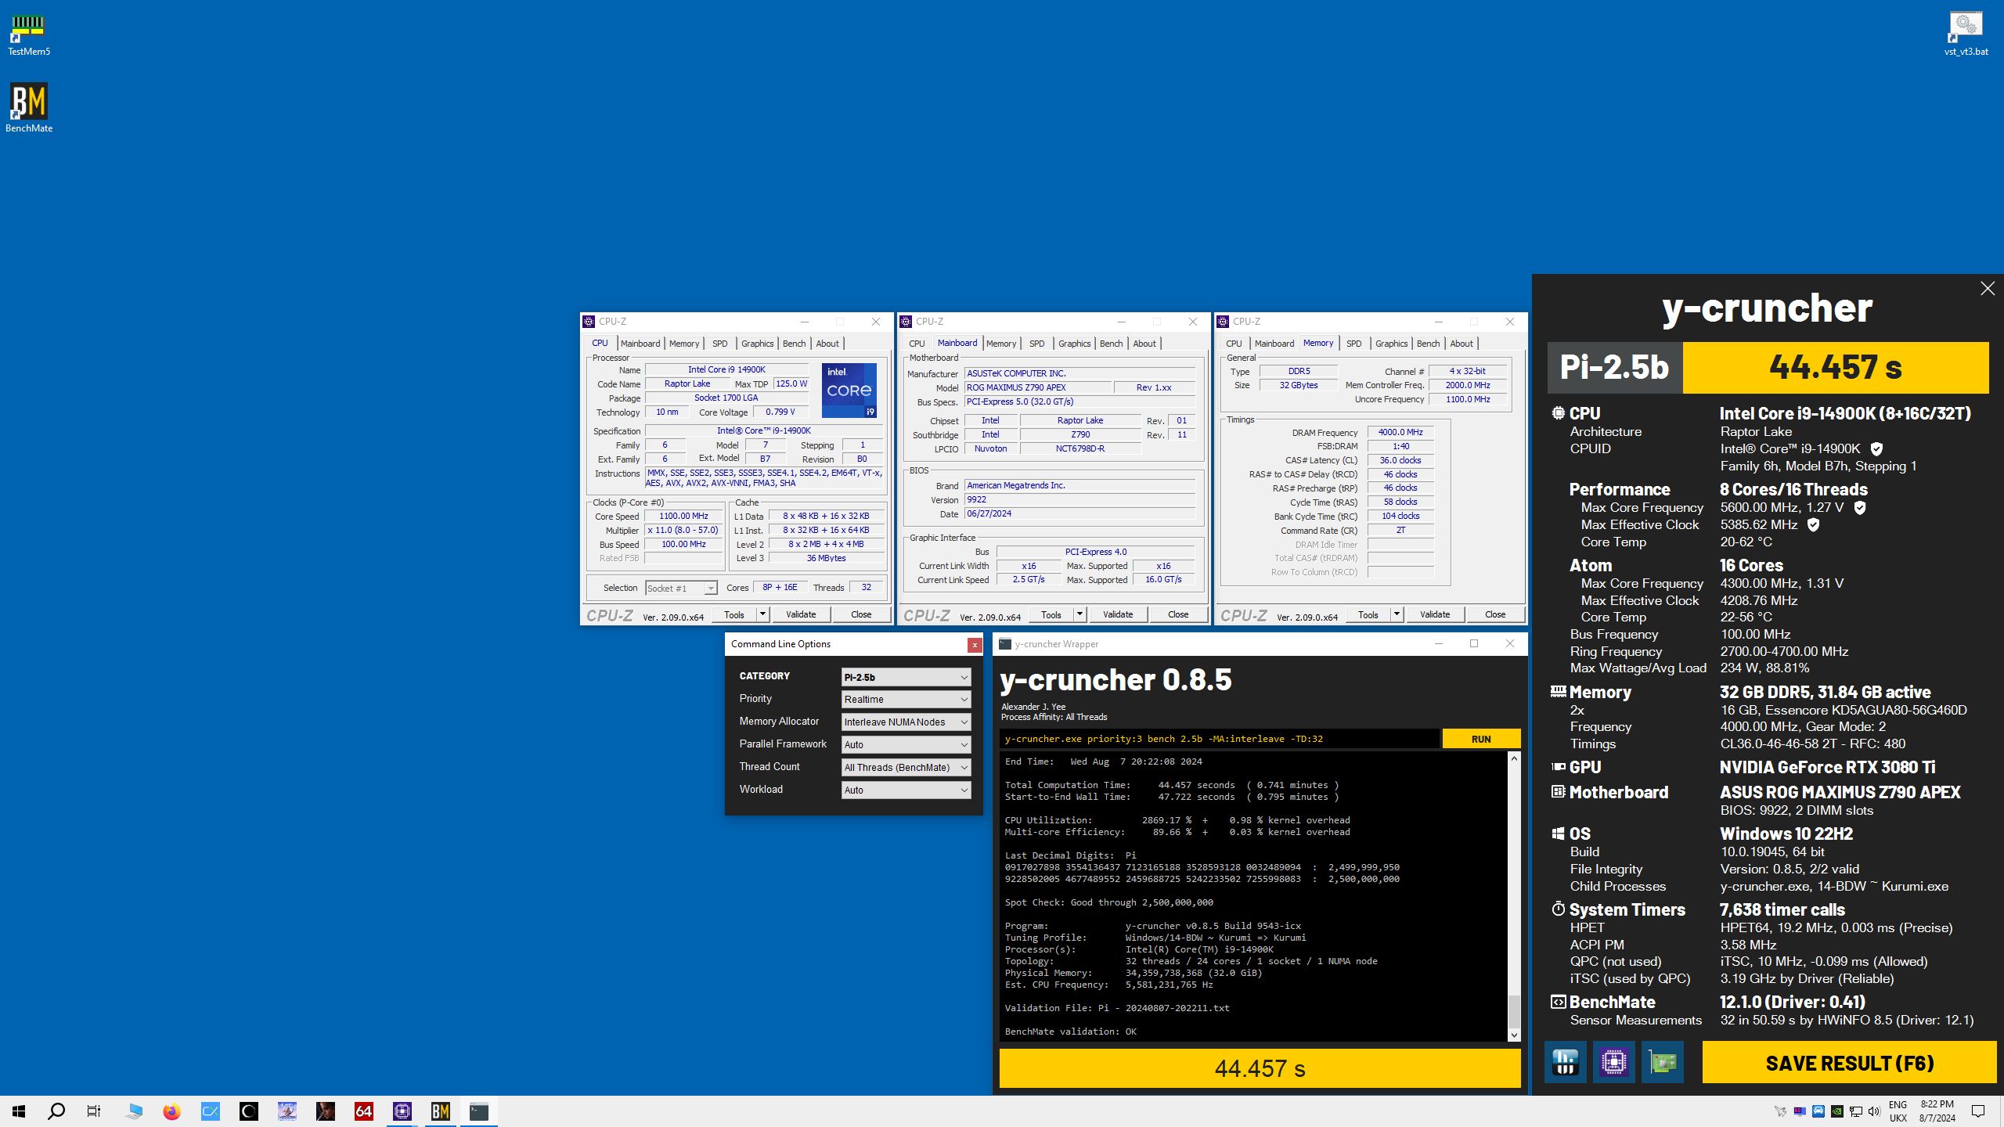The image size is (2004, 1127).
Task: Click the shield beside Max Effective Clock 5385.62 MHz
Action: (1813, 524)
